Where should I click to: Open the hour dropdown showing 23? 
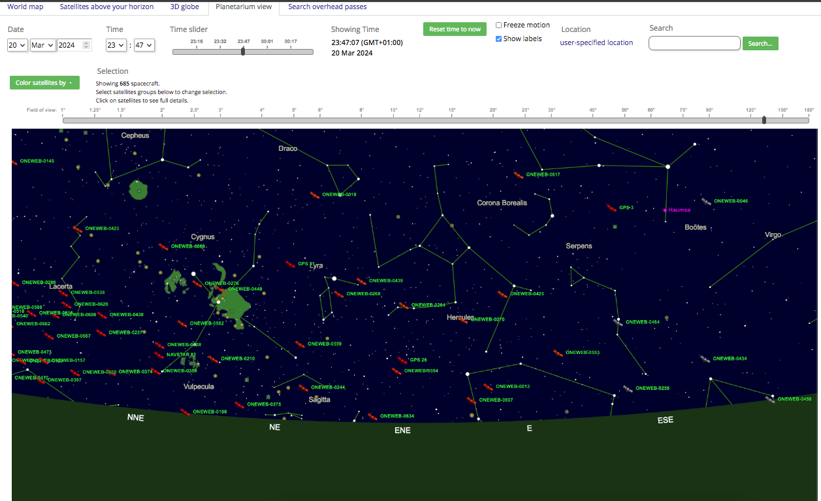click(116, 45)
